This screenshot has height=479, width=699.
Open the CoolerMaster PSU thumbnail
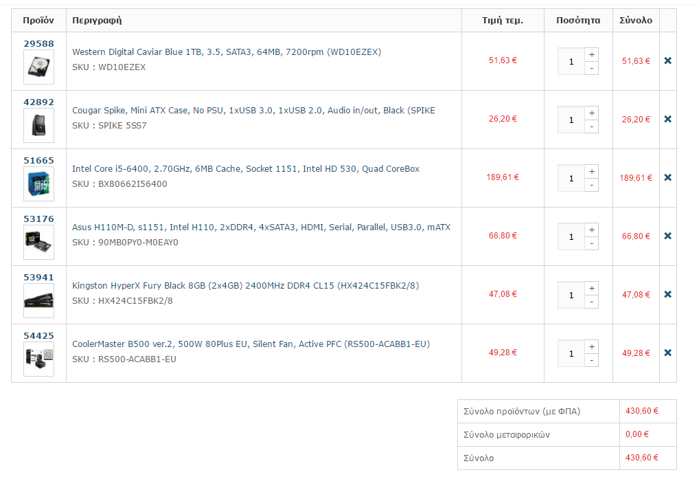pyautogui.click(x=38, y=359)
